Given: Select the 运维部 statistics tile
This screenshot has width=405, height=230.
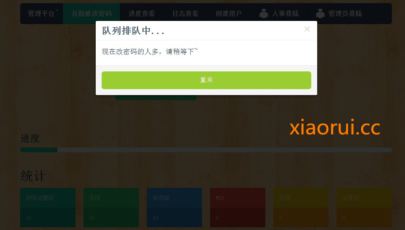Looking at the screenshot, I should (x=364, y=208).
